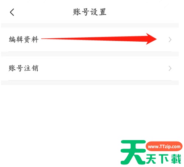Image resolution: width=184 pixels, height=167 pixels.
Task: Click the gray divider below 账号设置 header
Action: 90,25
